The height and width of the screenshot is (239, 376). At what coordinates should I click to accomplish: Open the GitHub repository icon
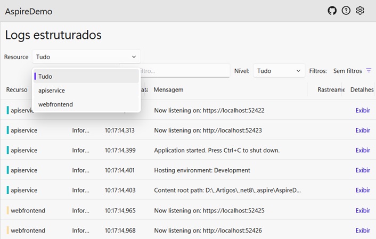click(x=332, y=11)
